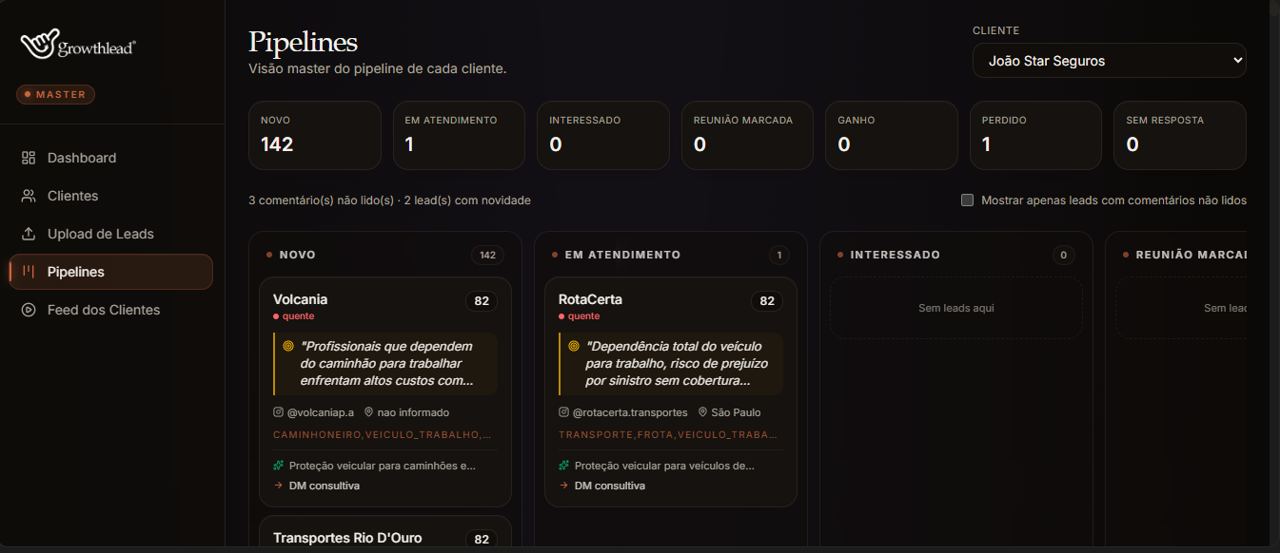Click location pin icon next to São Paulo
Image resolution: width=1280 pixels, height=553 pixels.
702,412
